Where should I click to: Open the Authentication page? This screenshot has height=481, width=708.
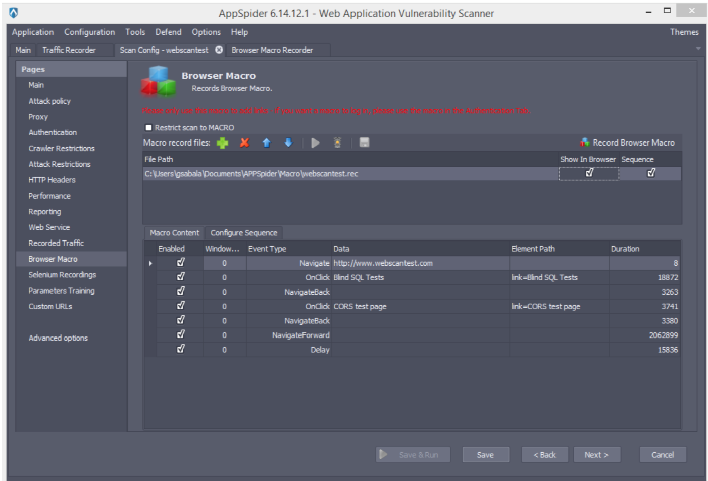[x=53, y=132]
